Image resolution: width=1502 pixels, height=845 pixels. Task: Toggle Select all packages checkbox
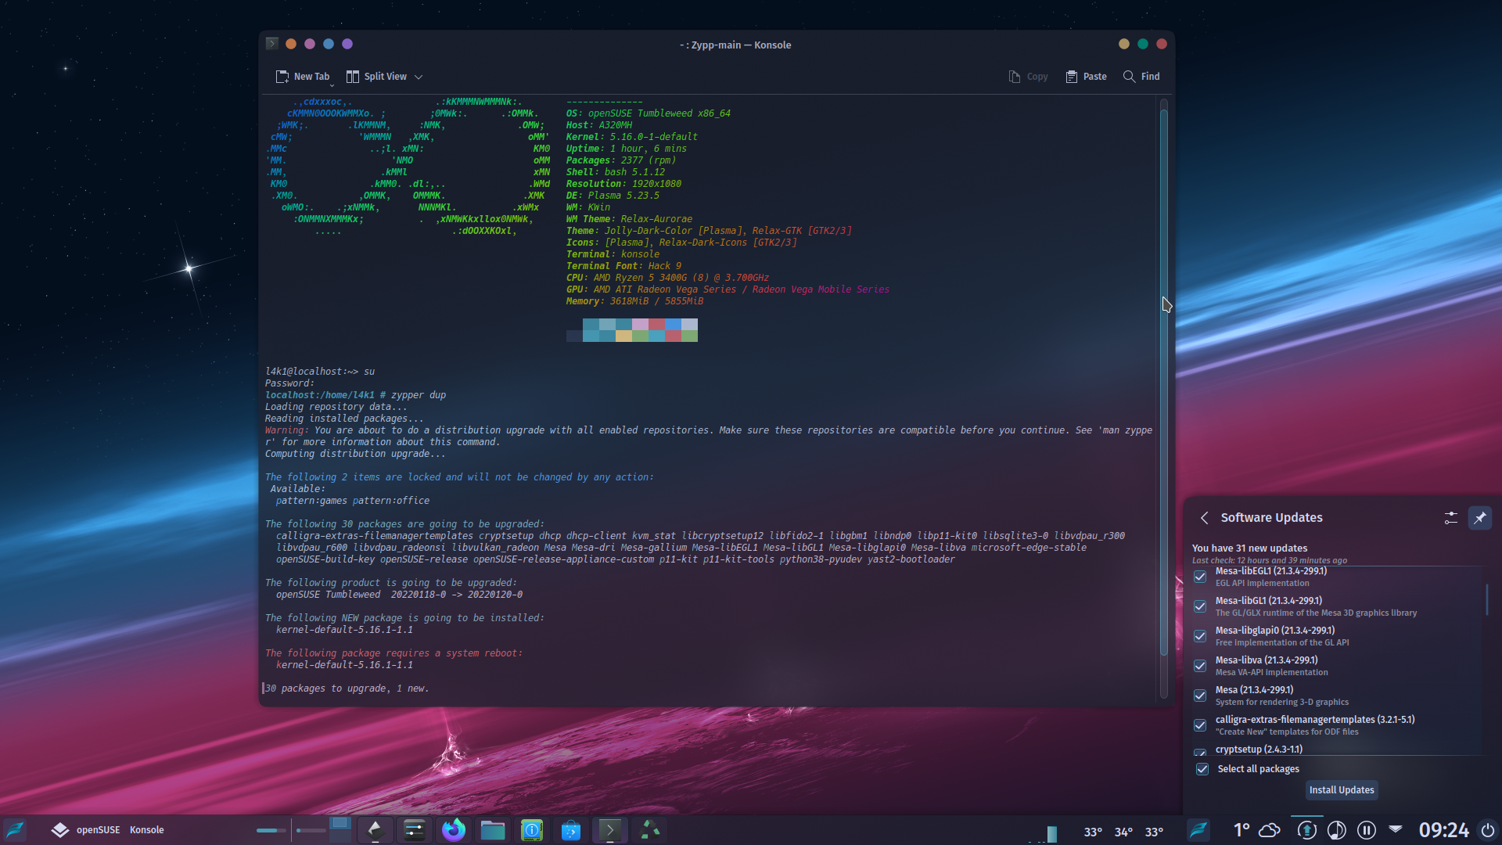1202,769
